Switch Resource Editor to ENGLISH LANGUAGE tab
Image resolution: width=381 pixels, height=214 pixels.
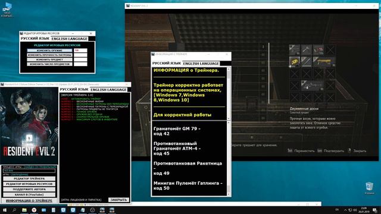click(x=70, y=39)
